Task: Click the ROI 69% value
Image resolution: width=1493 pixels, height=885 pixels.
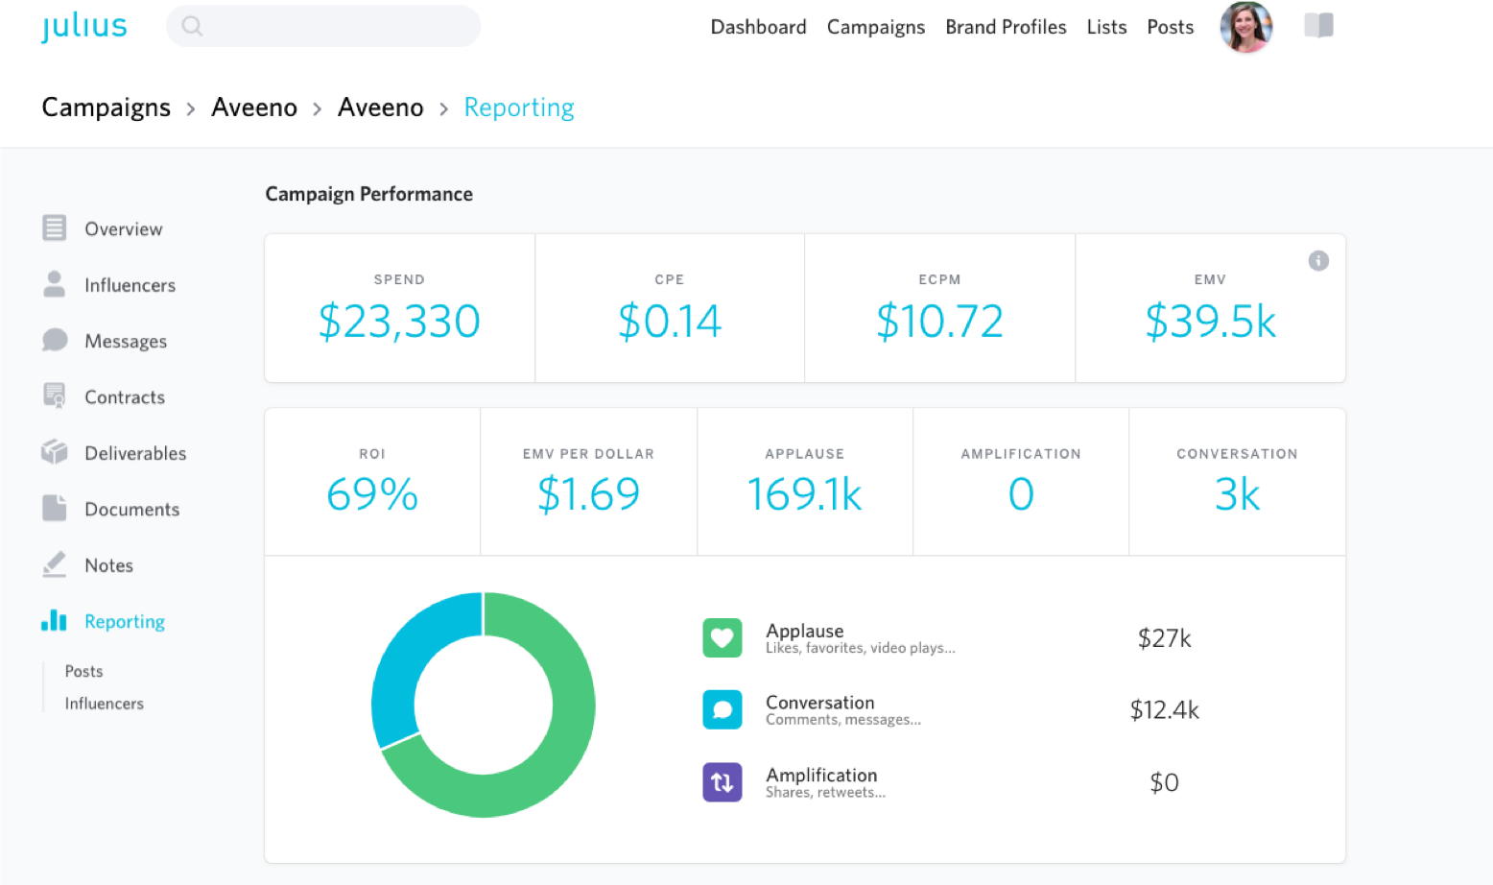Action: [x=372, y=494]
